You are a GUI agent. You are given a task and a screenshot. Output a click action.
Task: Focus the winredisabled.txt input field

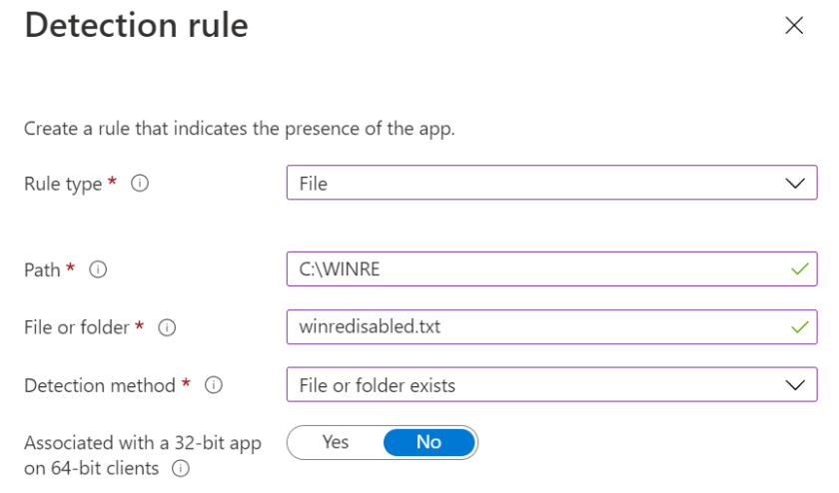551,326
